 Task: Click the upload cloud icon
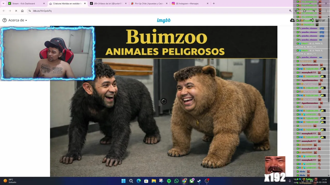[x=292, y=20]
